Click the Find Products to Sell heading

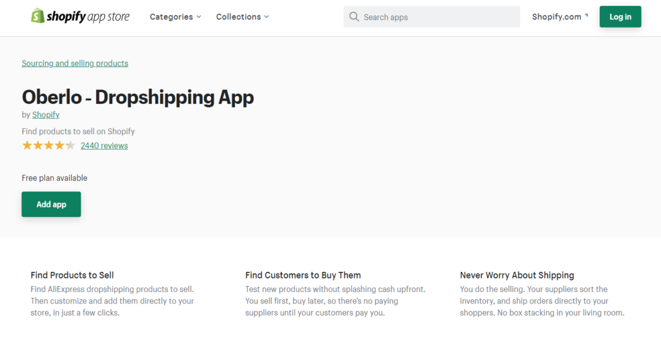click(x=72, y=275)
